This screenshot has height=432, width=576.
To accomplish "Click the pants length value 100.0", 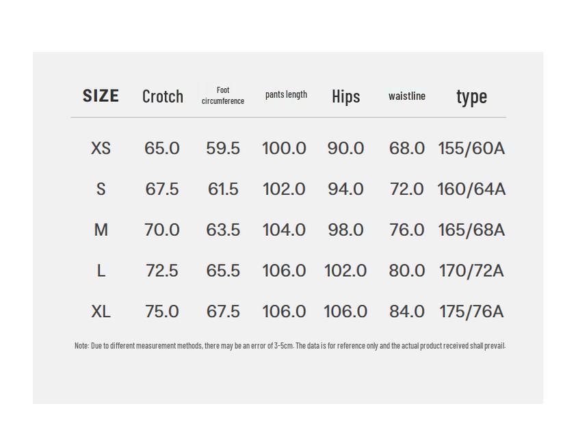I will (284, 148).
